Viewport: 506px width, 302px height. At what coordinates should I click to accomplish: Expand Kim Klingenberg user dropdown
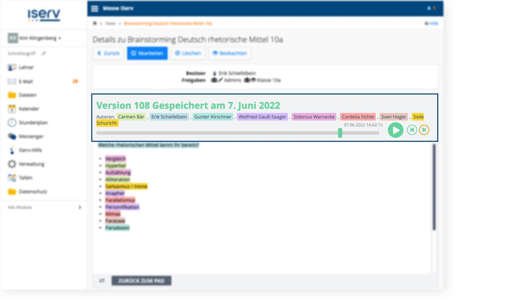pos(35,38)
